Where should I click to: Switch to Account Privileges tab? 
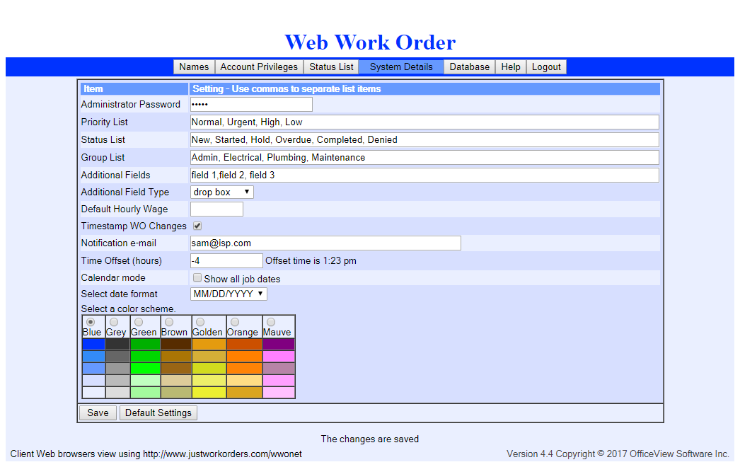click(x=259, y=67)
